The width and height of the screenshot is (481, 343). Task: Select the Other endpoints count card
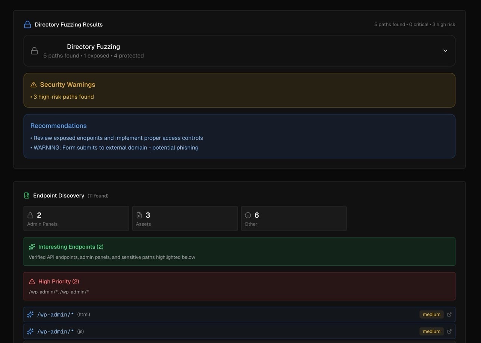point(293,218)
